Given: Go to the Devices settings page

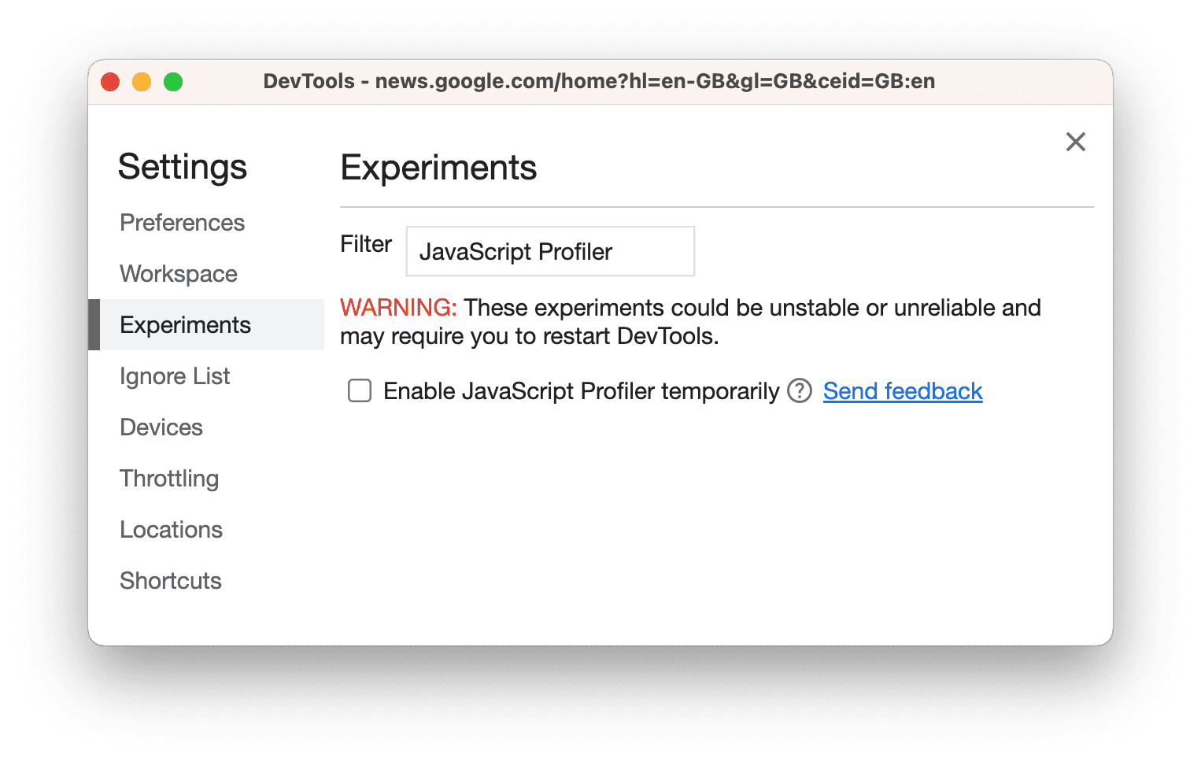Looking at the screenshot, I should pyautogui.click(x=161, y=427).
